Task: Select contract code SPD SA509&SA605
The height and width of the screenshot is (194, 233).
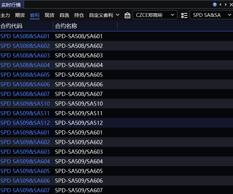Action: click(x=25, y=171)
